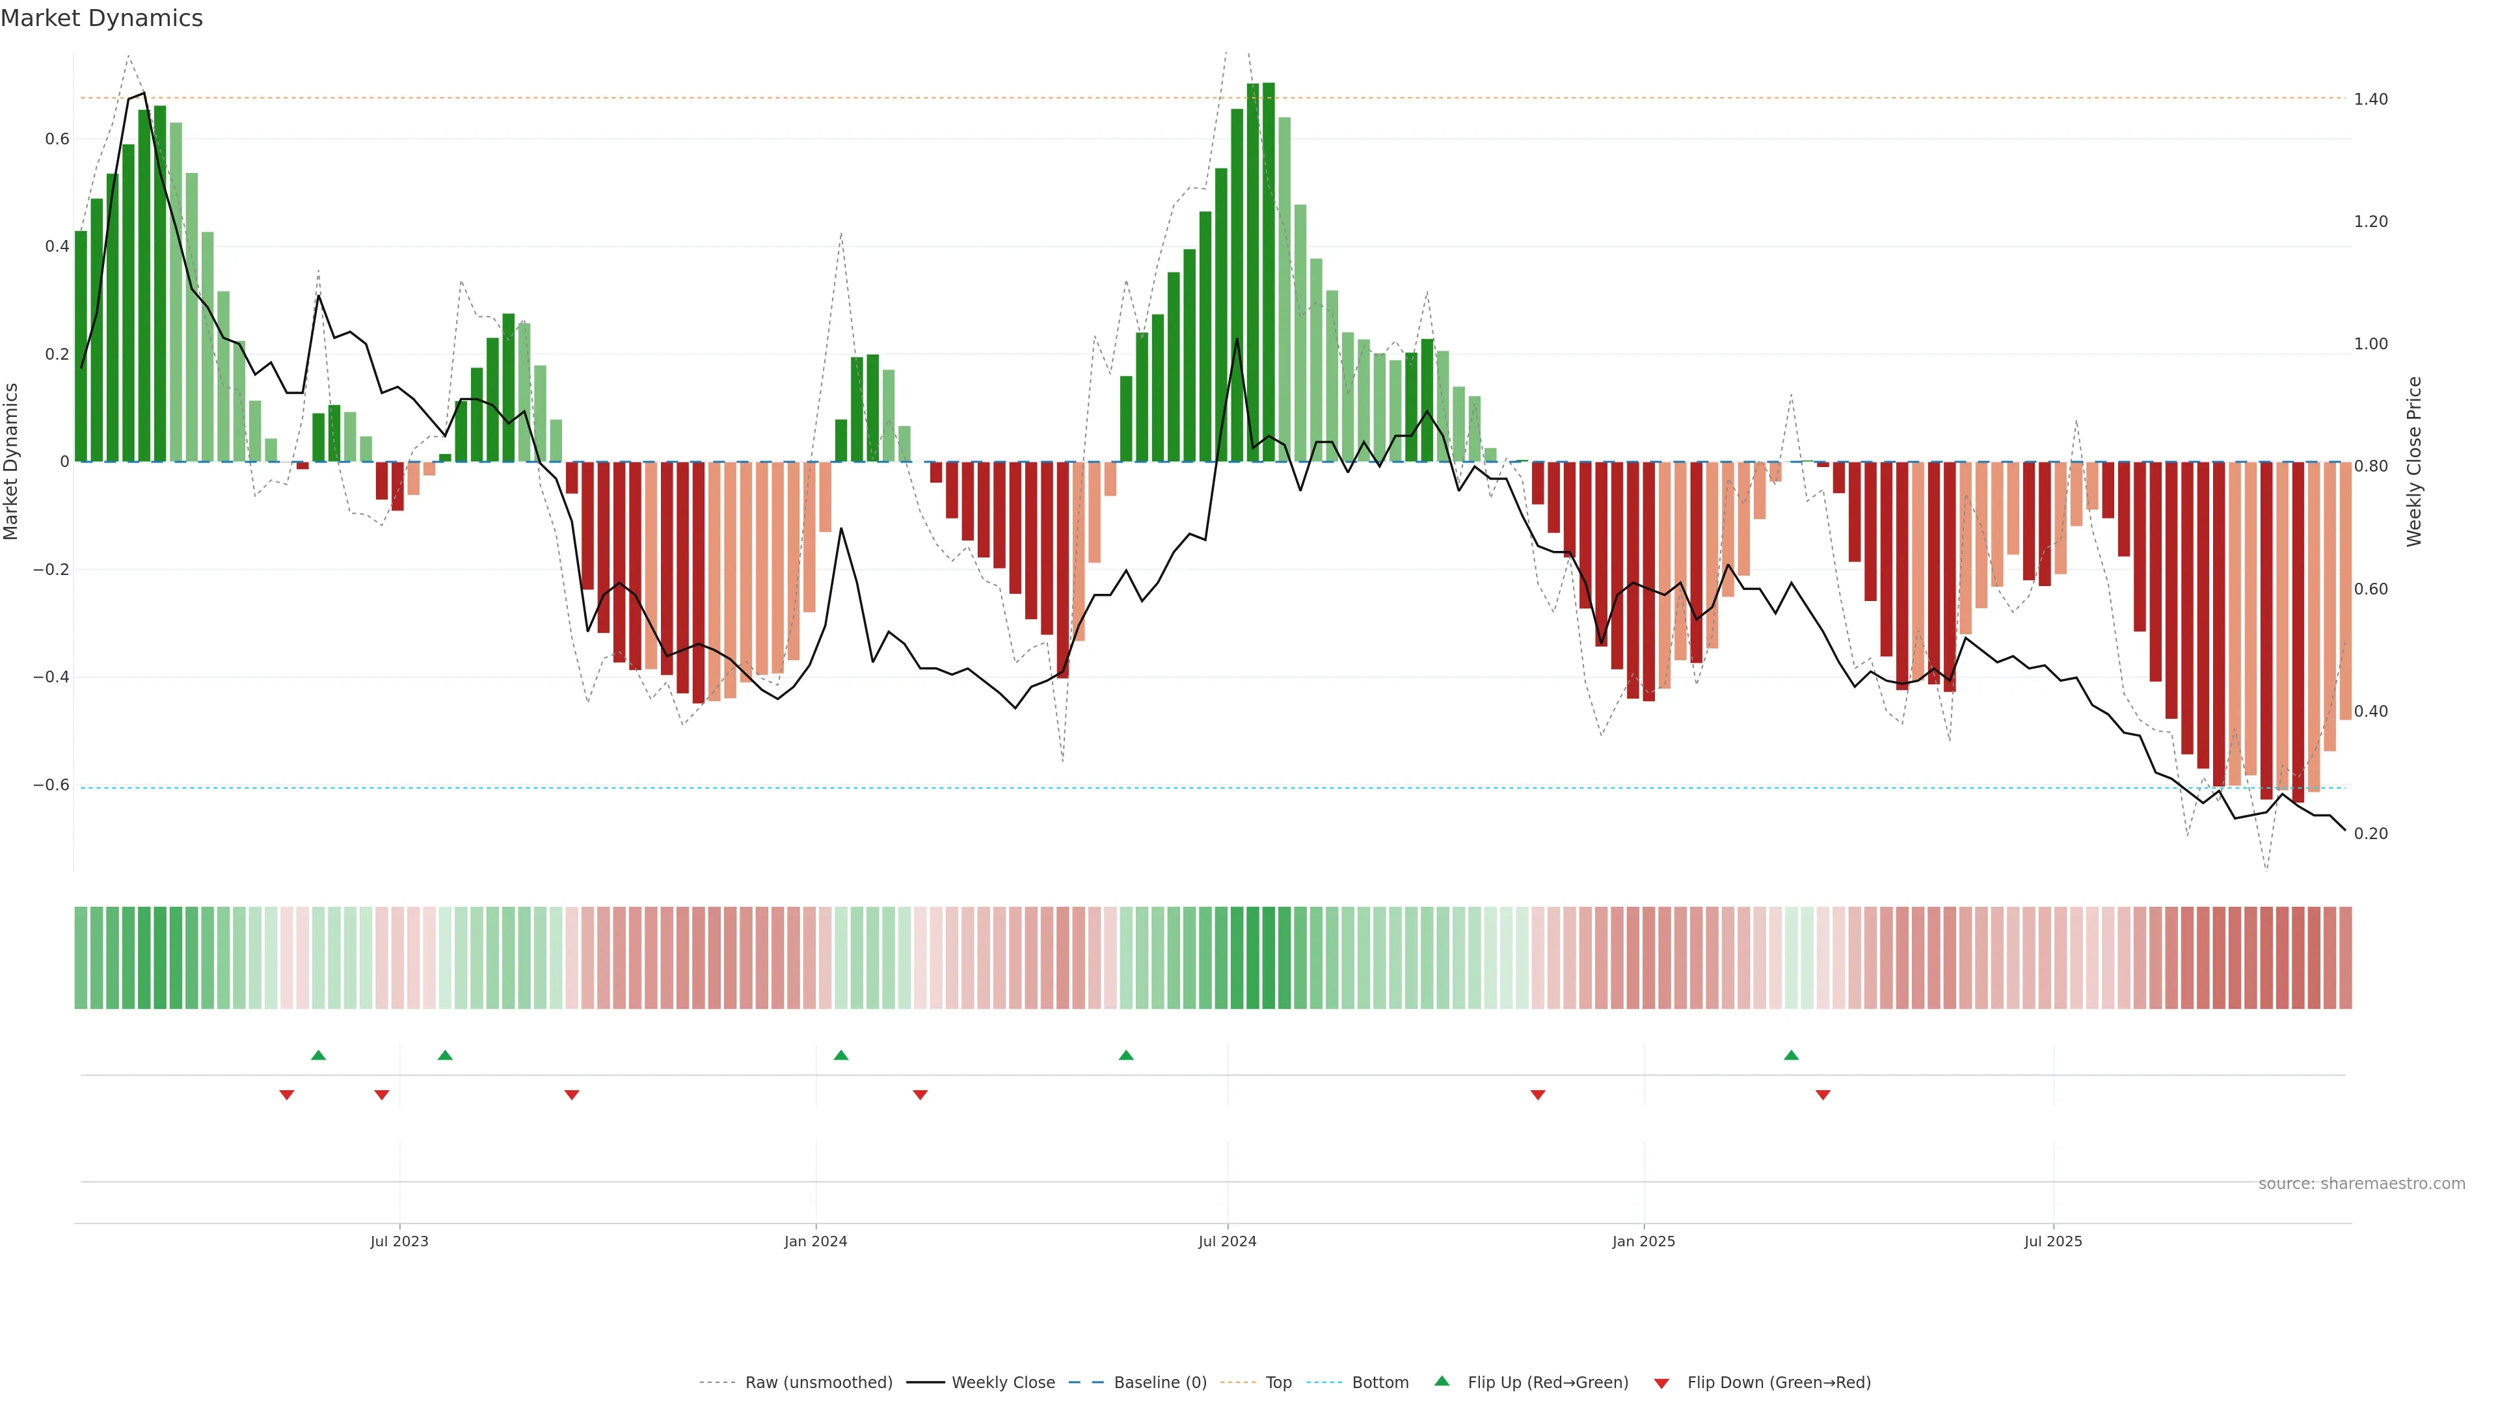Click the Flip Down red triangle legend icon
This screenshot has width=2498, height=1405.
point(1661,1383)
